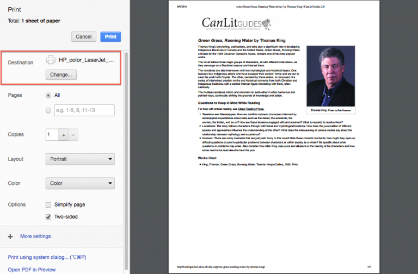The height and width of the screenshot is (274, 418).
Task: Decrease copies with the minus stepper
Action: 73,135
